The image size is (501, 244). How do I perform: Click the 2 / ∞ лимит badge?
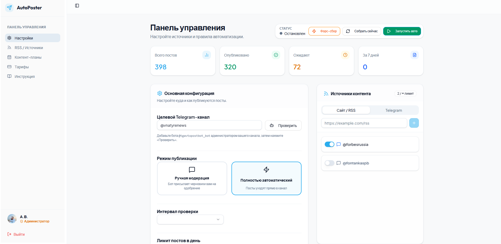[406, 94]
